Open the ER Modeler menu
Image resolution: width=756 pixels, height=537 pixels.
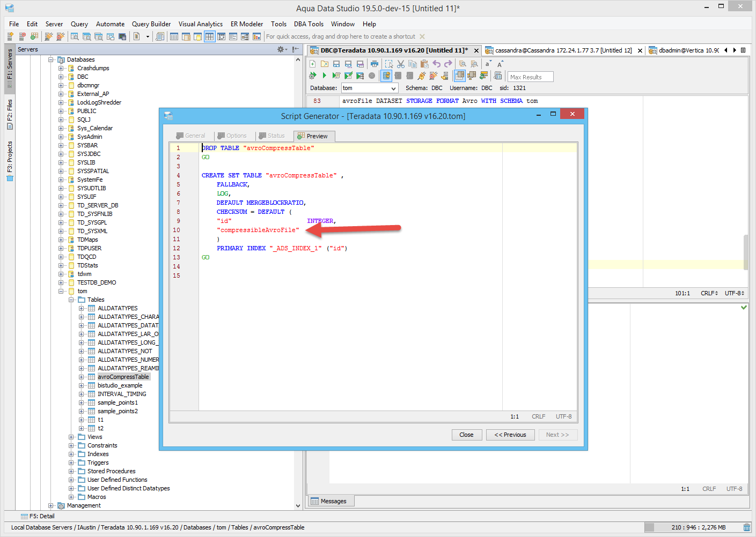(247, 24)
